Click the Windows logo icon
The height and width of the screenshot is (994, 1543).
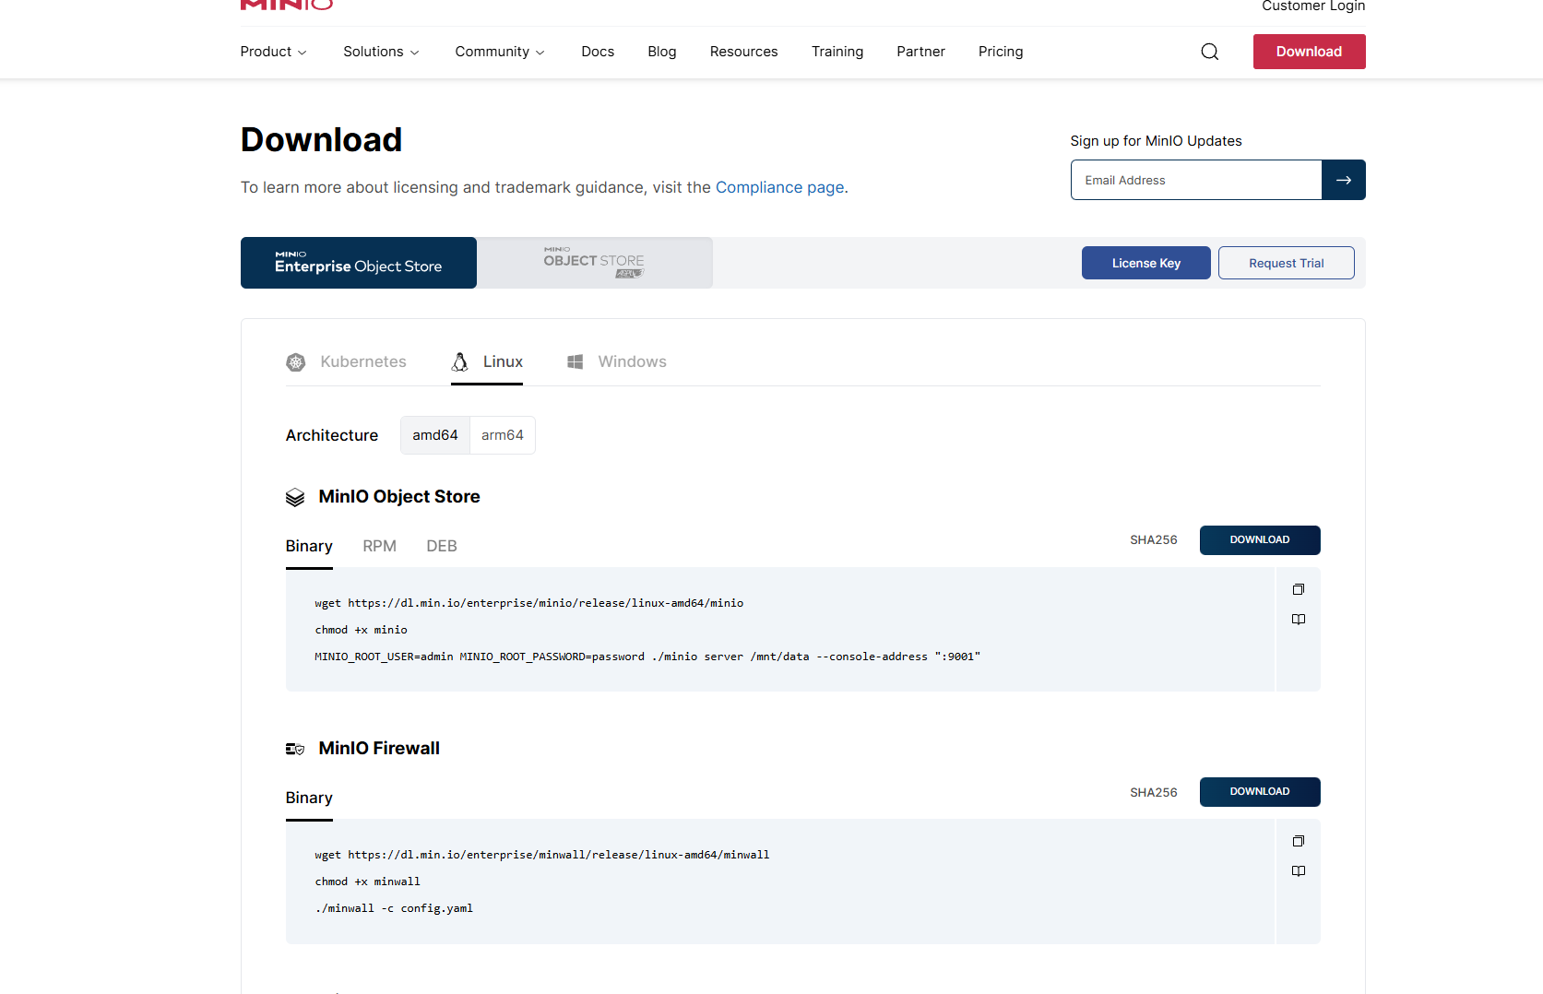coord(575,361)
